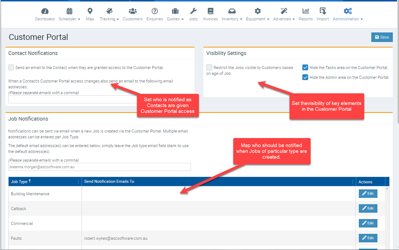Open the Customers people icon
This screenshot has width=399, height=250.
tap(132, 12)
